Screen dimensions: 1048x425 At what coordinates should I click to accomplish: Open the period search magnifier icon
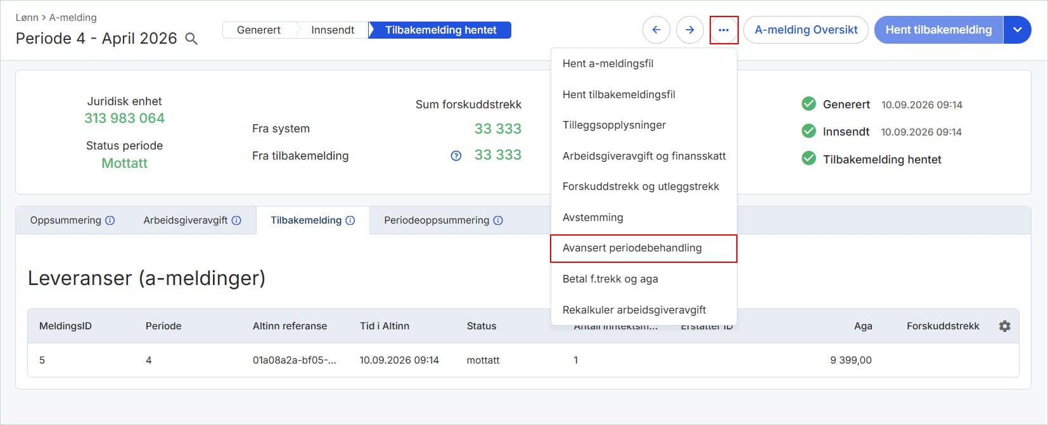coord(191,39)
